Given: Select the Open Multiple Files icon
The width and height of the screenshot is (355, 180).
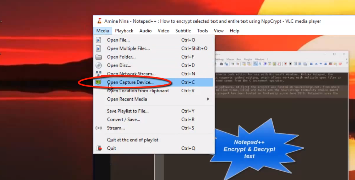Looking at the screenshot, I should point(98,48).
